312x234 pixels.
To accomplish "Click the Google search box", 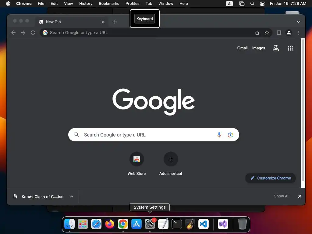I will tap(154, 135).
